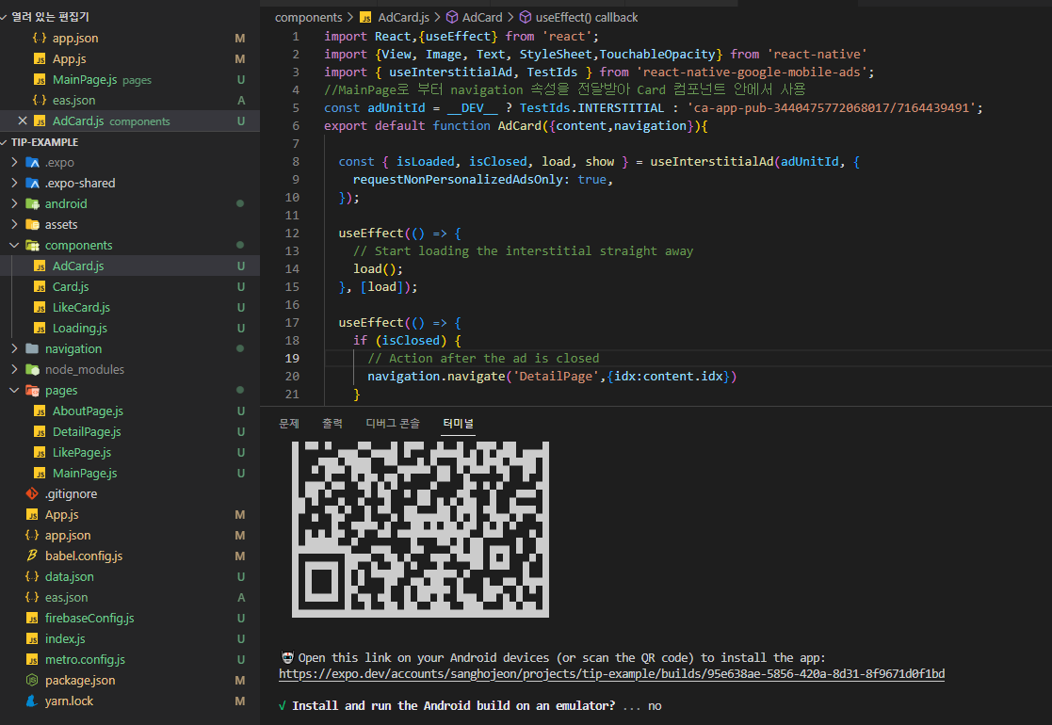Click useEffect() callback cube icon in breadcrumb

click(526, 18)
